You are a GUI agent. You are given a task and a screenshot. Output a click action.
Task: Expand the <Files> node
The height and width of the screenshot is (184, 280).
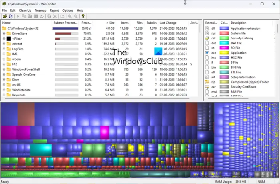pos(4,38)
